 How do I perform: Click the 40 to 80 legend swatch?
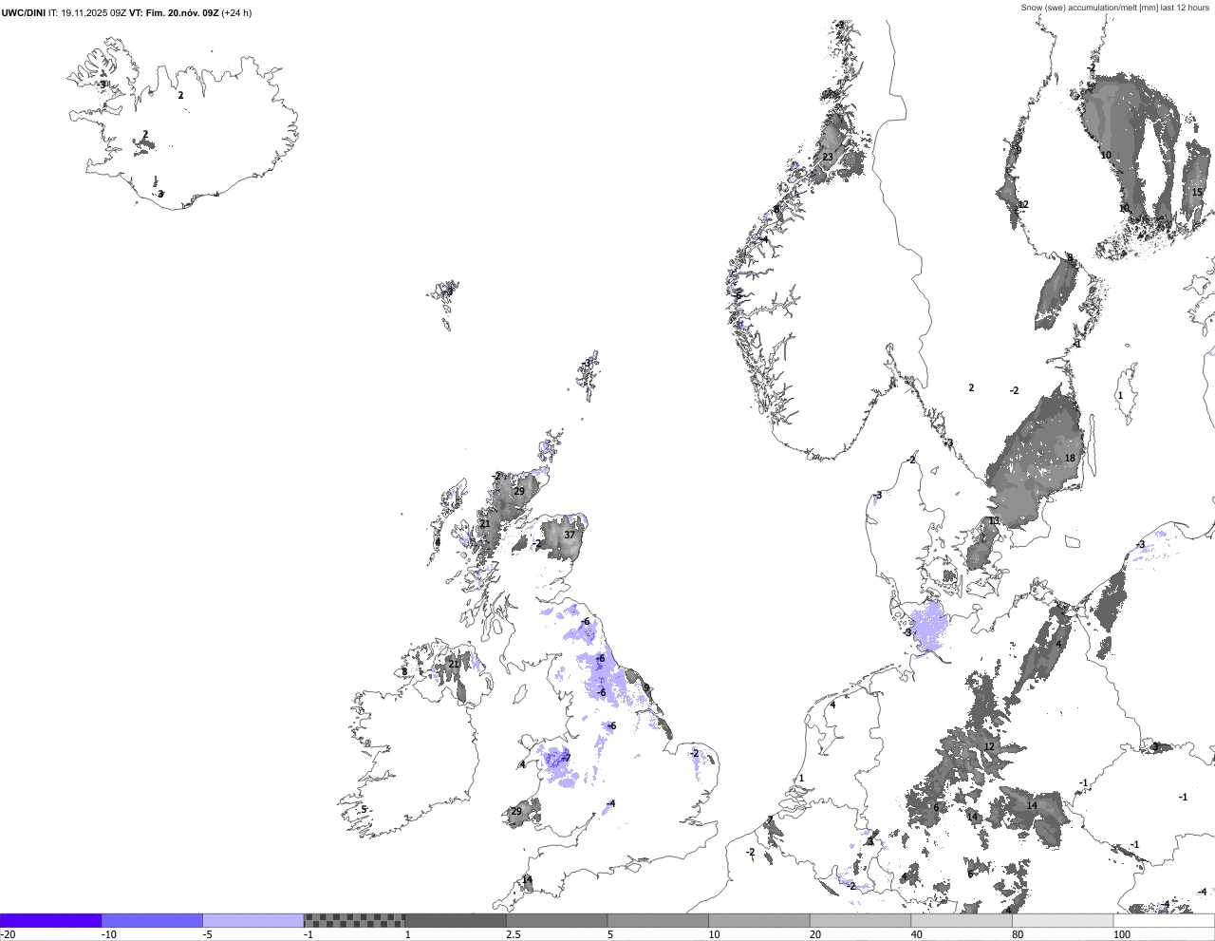coord(962,920)
